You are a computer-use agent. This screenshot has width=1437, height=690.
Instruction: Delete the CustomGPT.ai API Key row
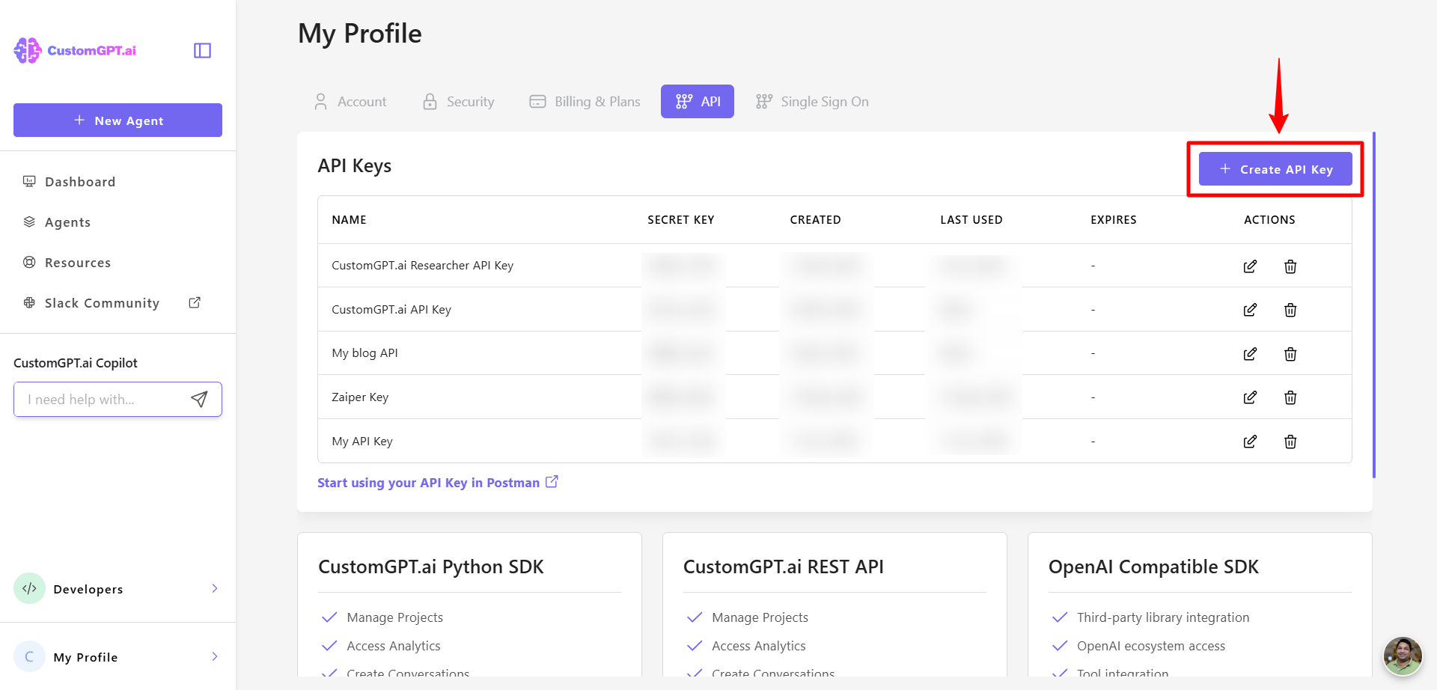(1290, 310)
